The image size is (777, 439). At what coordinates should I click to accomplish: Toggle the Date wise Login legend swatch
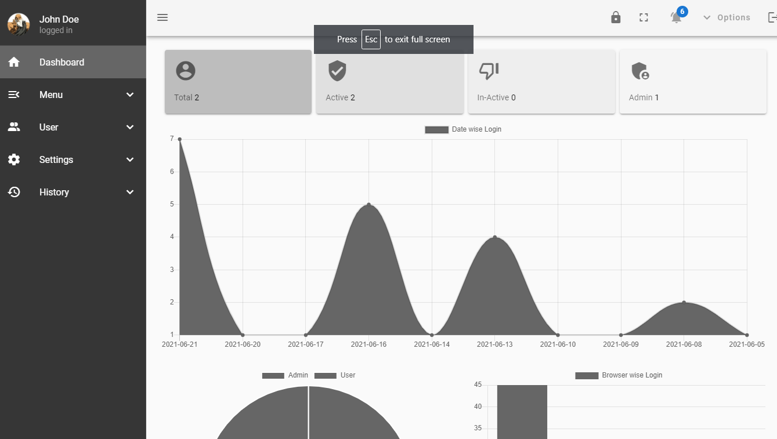click(x=436, y=129)
